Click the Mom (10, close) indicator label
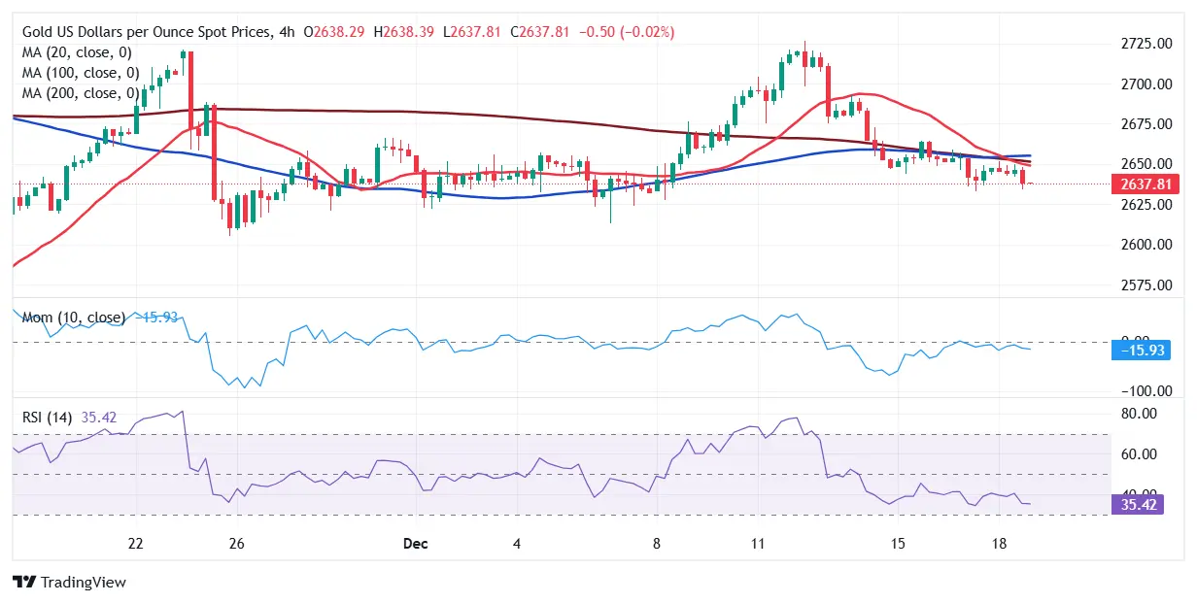 (74, 318)
